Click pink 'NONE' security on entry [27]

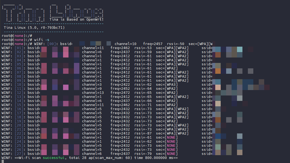click(171, 154)
